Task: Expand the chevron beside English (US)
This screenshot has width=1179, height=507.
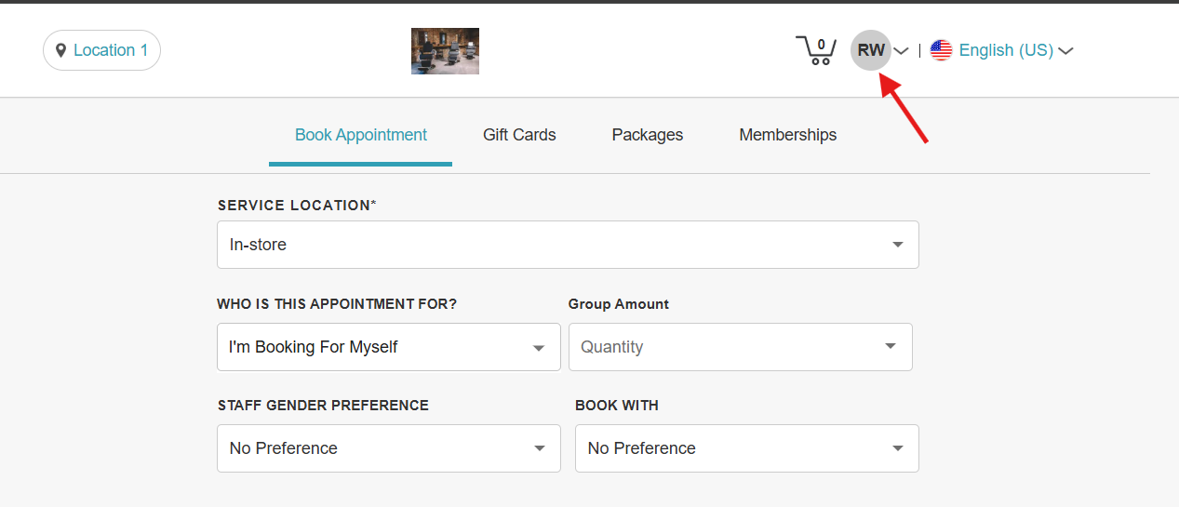Action: (x=1066, y=51)
